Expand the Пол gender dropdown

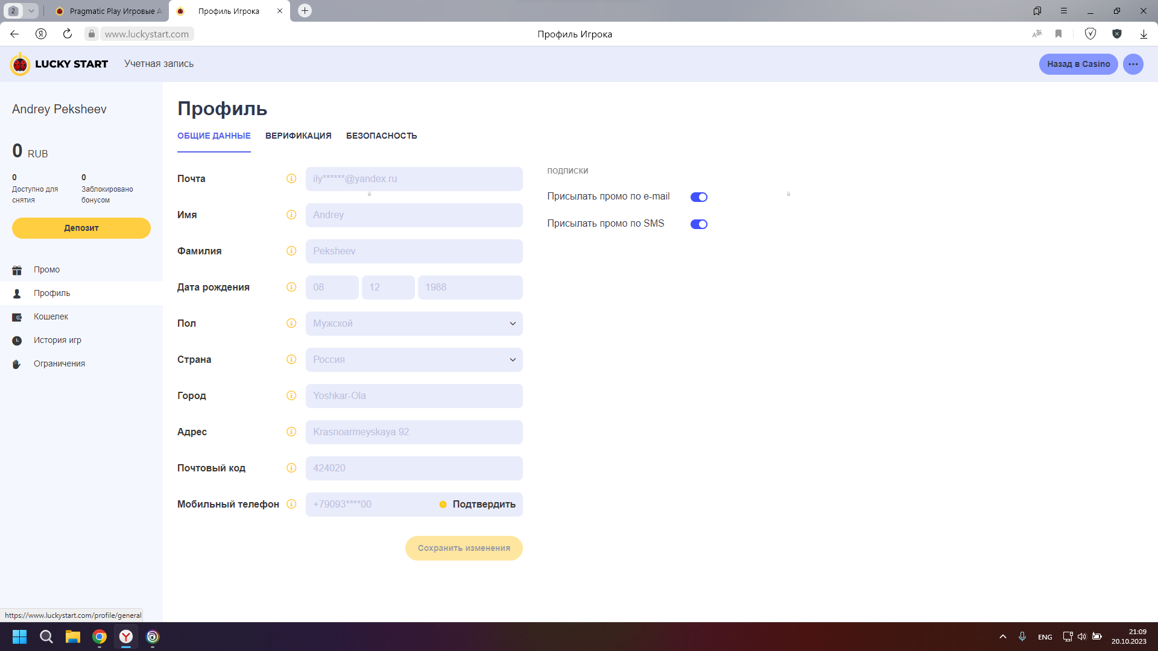(x=414, y=324)
